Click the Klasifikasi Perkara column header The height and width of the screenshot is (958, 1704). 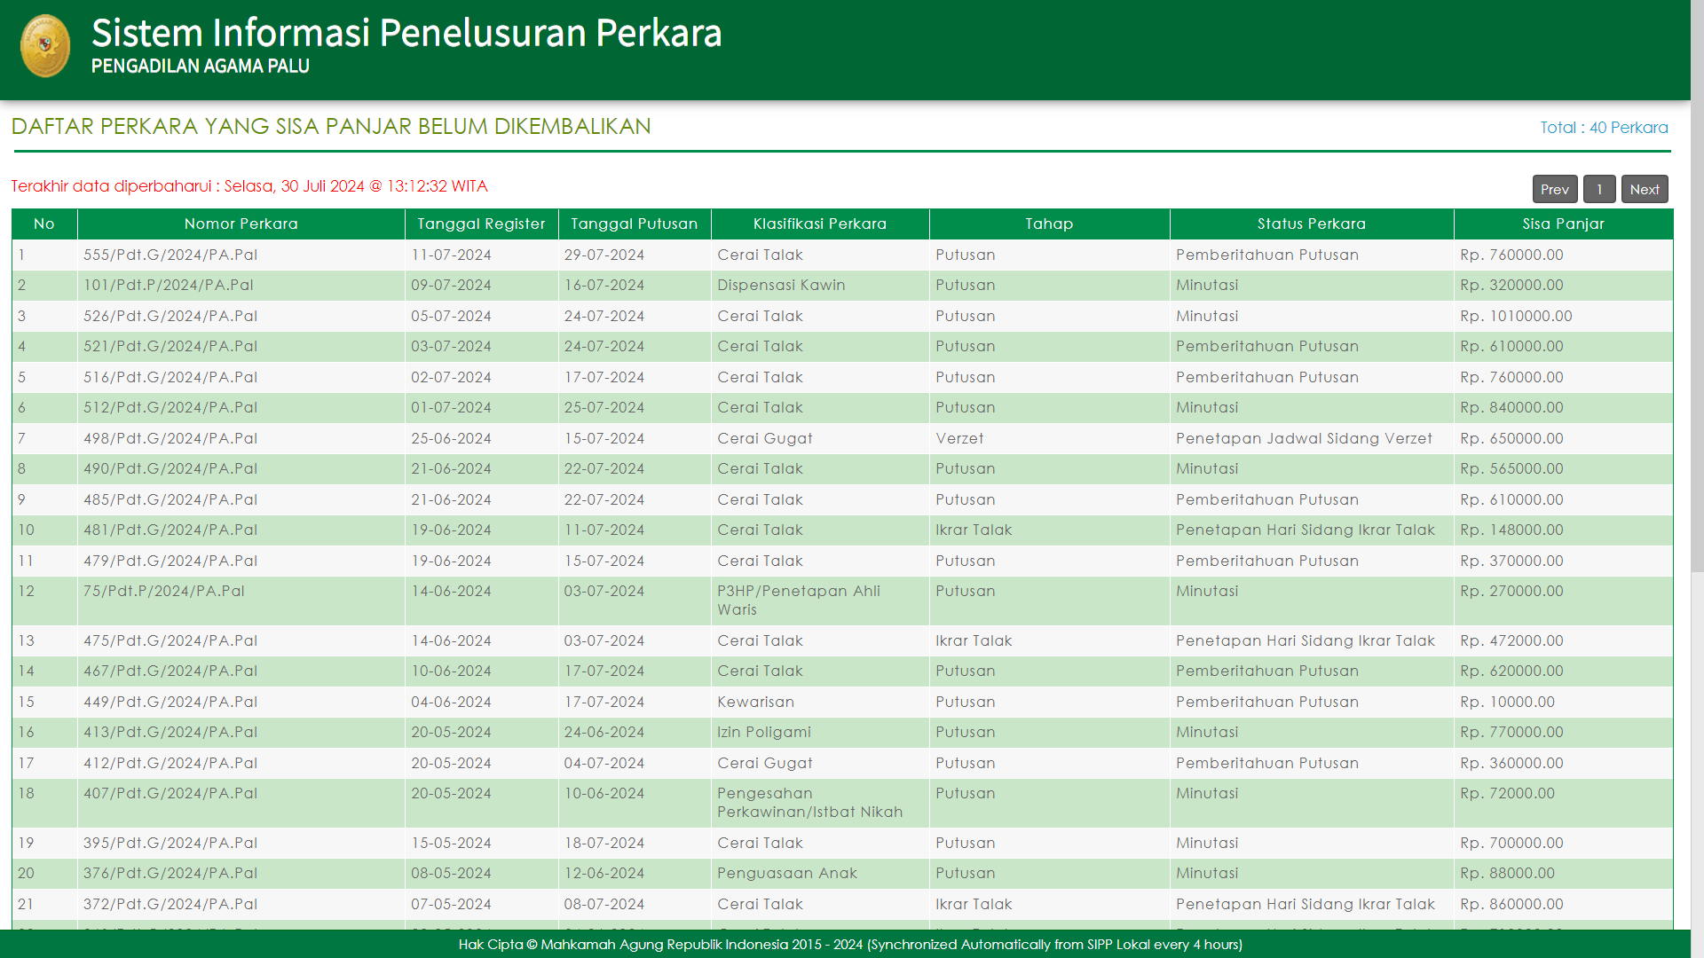coord(819,224)
